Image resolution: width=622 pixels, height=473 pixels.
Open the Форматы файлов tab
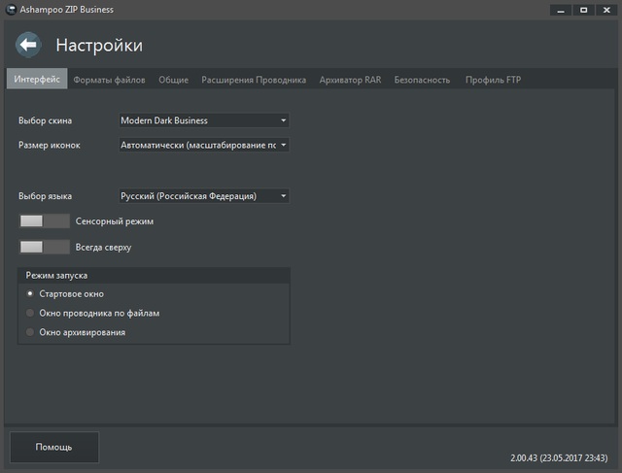109,80
